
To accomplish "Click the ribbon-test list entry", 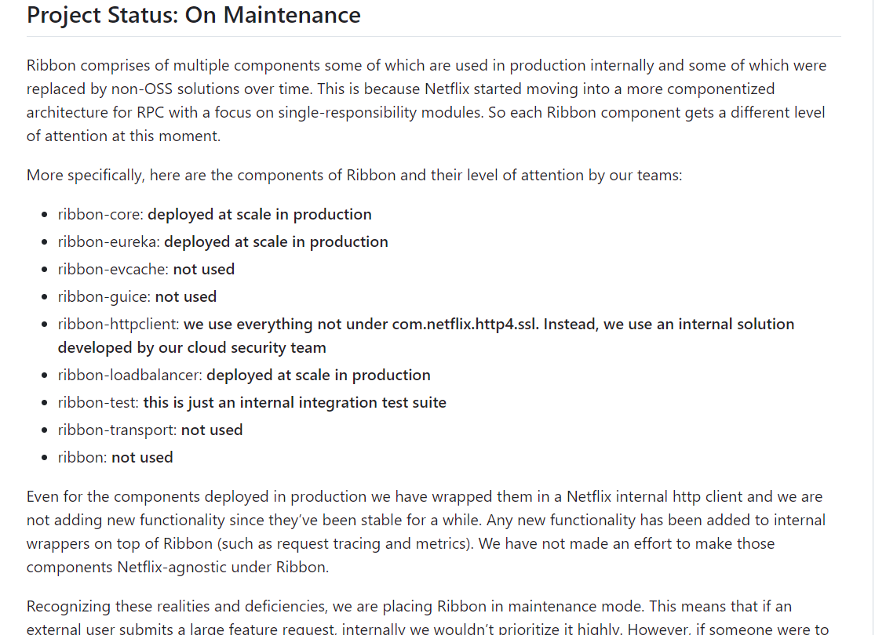I will [x=98, y=403].
